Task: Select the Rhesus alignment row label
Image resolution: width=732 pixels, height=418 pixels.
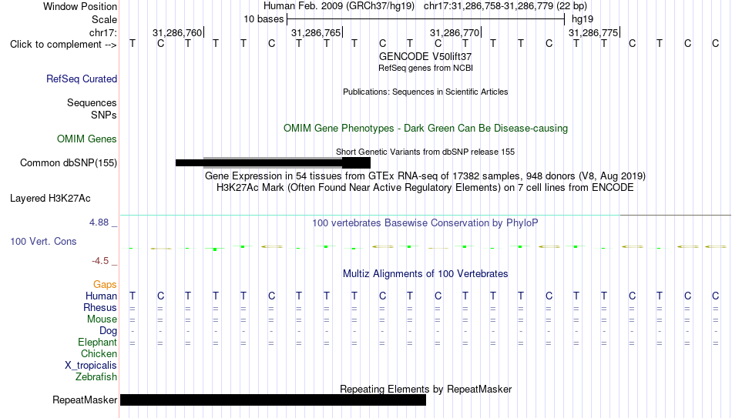Action: (x=100, y=307)
